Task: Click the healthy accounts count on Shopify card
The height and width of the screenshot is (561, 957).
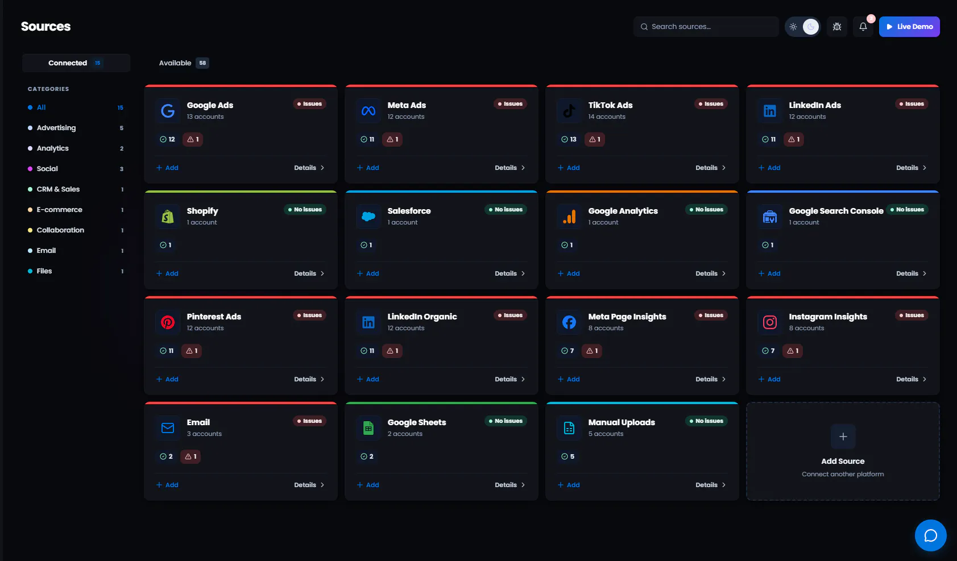Action: [165, 245]
